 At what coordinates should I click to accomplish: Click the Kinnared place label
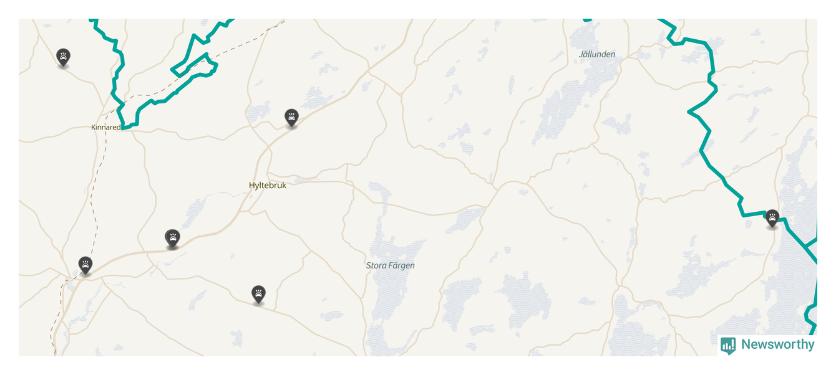pyautogui.click(x=105, y=127)
